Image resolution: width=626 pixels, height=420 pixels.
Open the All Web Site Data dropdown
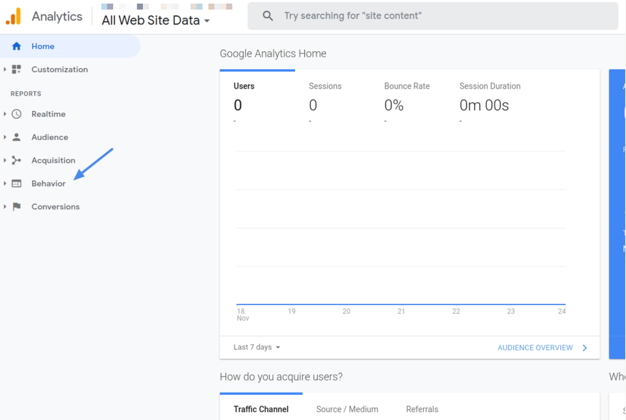point(156,20)
